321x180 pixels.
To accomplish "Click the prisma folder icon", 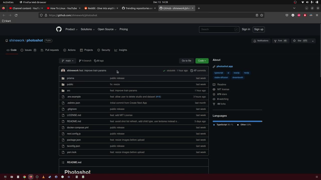I will [x=63, y=78].
